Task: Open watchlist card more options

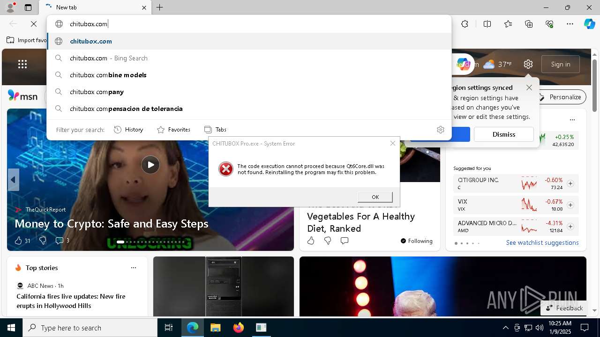Action: point(572,120)
